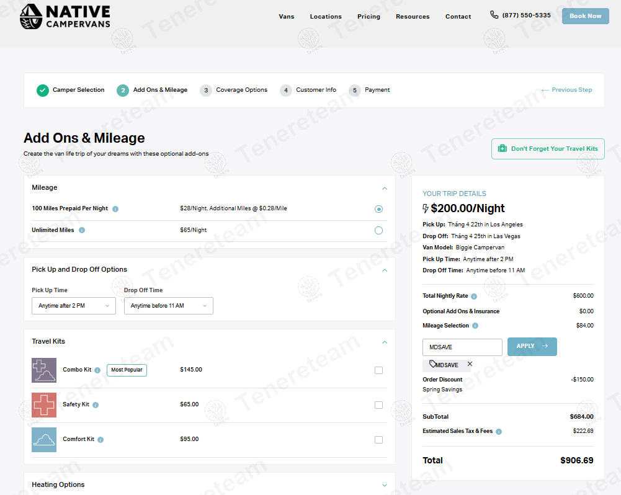Click info icon next to Safety Kit
This screenshot has width=621, height=495.
click(96, 404)
